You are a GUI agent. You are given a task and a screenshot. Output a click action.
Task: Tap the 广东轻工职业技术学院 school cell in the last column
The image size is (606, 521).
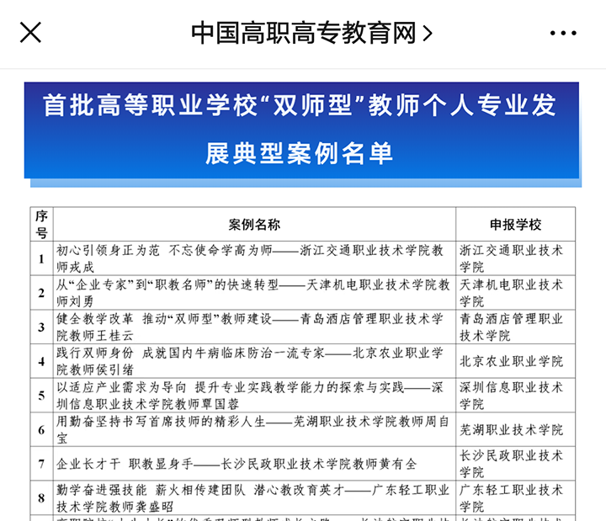515,497
